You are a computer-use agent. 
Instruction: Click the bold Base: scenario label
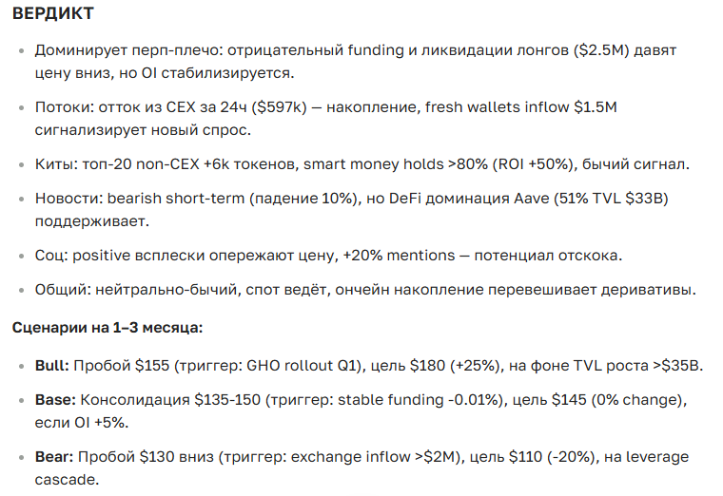coord(53,401)
